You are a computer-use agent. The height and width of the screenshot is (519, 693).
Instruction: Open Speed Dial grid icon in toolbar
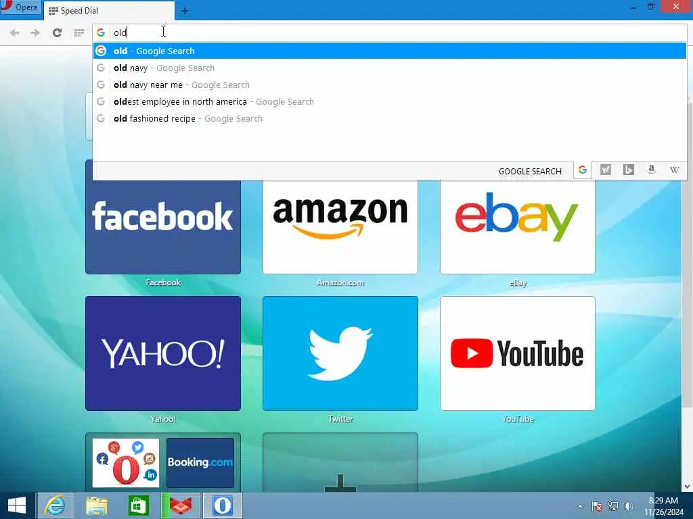(x=79, y=32)
